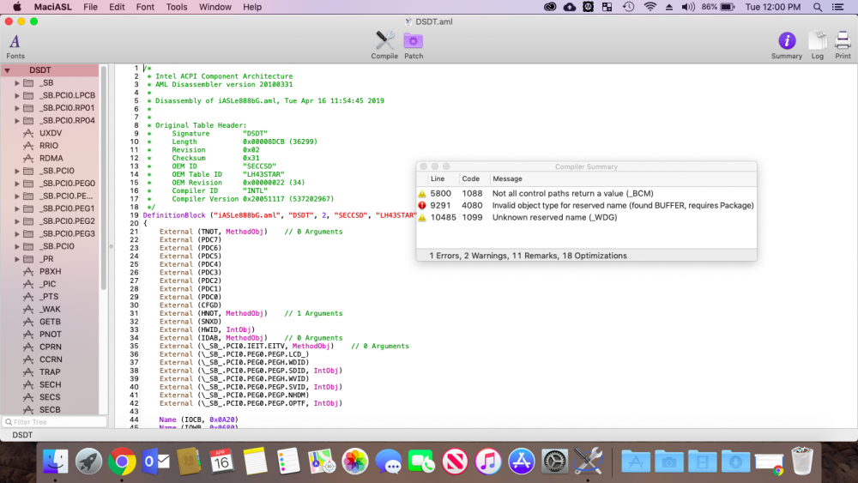
Task: Open FaceTime in dock
Action: [x=421, y=462]
